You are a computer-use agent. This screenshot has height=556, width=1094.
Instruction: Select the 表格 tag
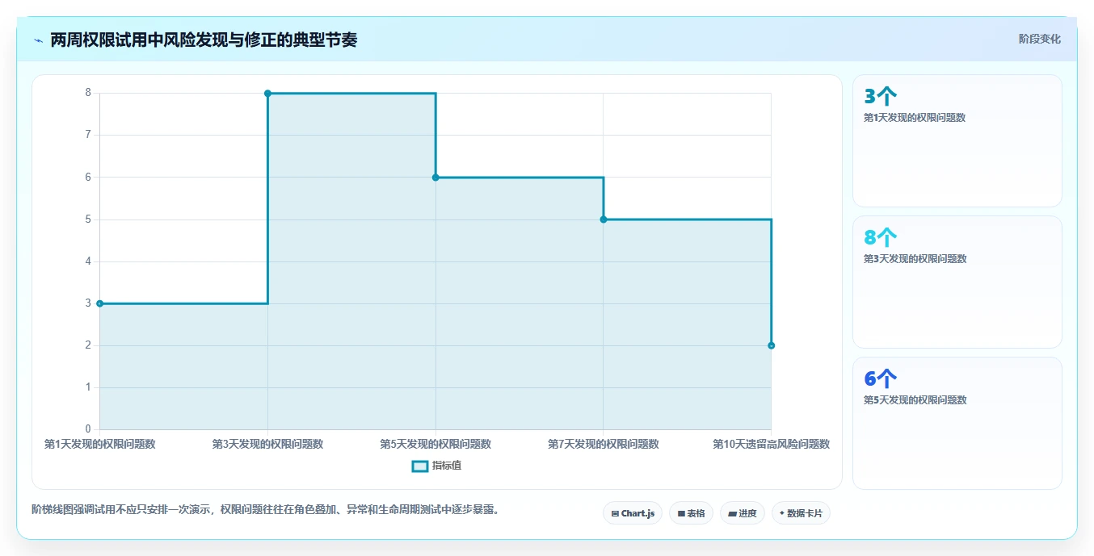click(691, 513)
